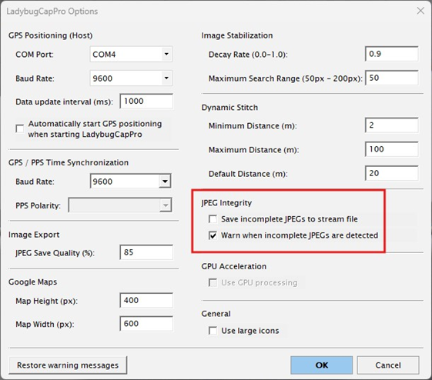Click the Restore warning messages button
The width and height of the screenshot is (432, 380).
(x=68, y=365)
